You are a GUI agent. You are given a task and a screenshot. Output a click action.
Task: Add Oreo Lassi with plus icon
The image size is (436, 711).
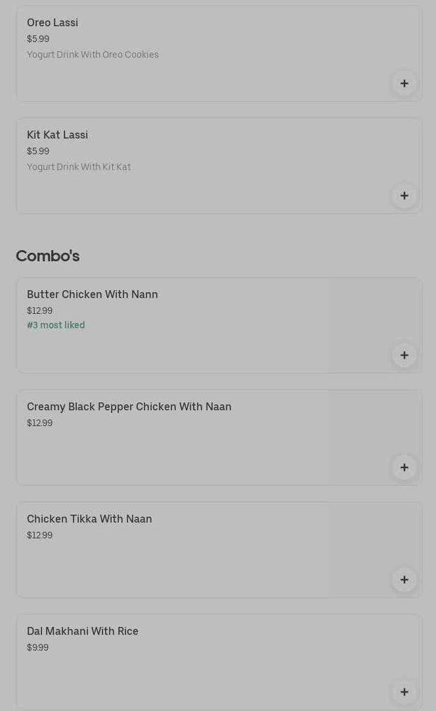tap(404, 83)
